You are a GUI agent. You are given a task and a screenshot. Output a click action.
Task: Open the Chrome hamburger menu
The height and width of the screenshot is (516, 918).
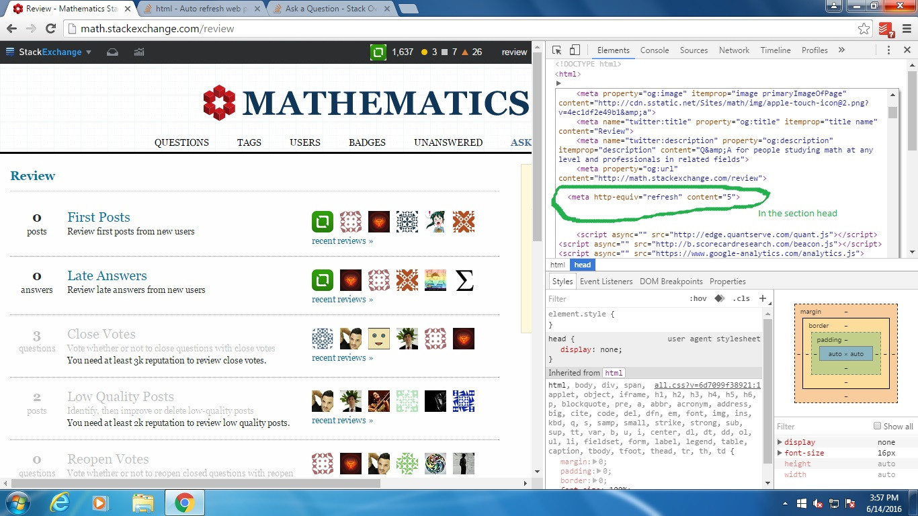(905, 29)
